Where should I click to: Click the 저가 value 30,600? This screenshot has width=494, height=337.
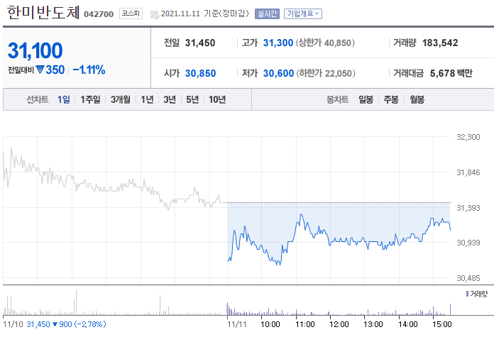click(x=278, y=73)
